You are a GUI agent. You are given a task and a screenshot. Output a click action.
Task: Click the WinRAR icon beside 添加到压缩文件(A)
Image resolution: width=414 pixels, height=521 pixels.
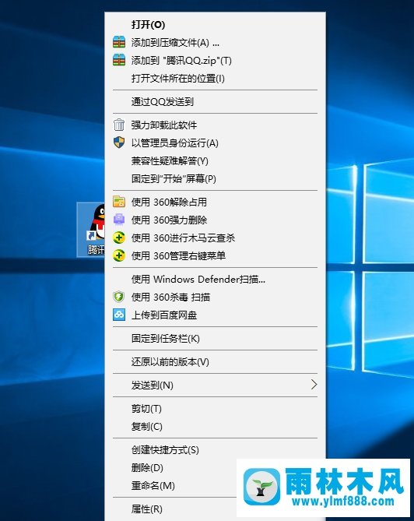coord(119,42)
